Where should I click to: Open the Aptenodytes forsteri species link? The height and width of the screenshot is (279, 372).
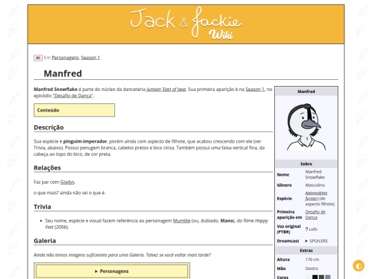pyautogui.click(x=316, y=196)
